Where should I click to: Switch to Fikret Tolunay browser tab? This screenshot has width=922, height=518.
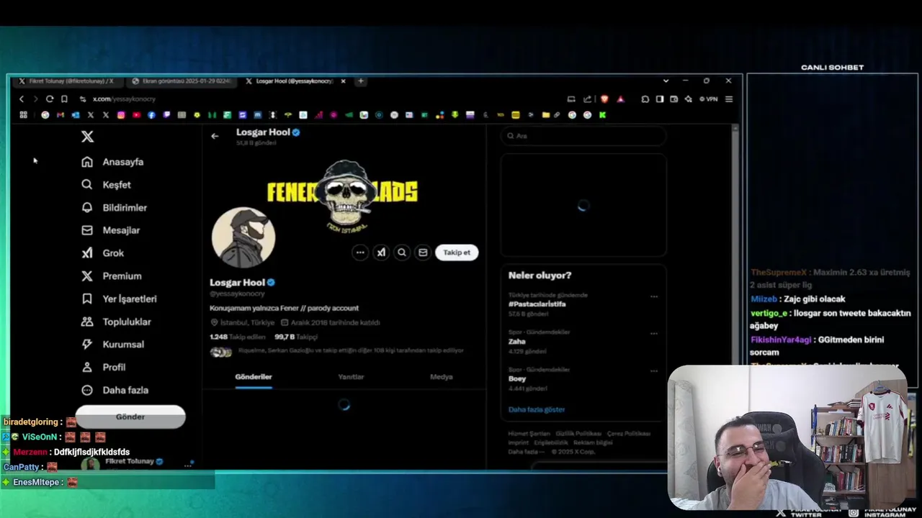[x=67, y=81]
